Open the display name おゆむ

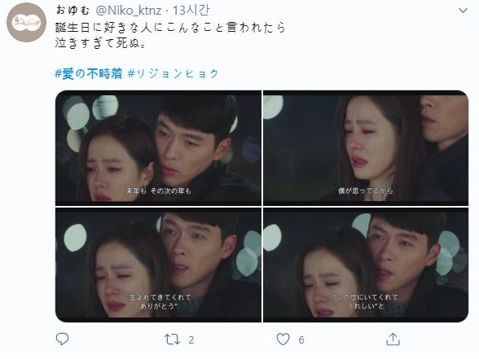click(x=73, y=11)
